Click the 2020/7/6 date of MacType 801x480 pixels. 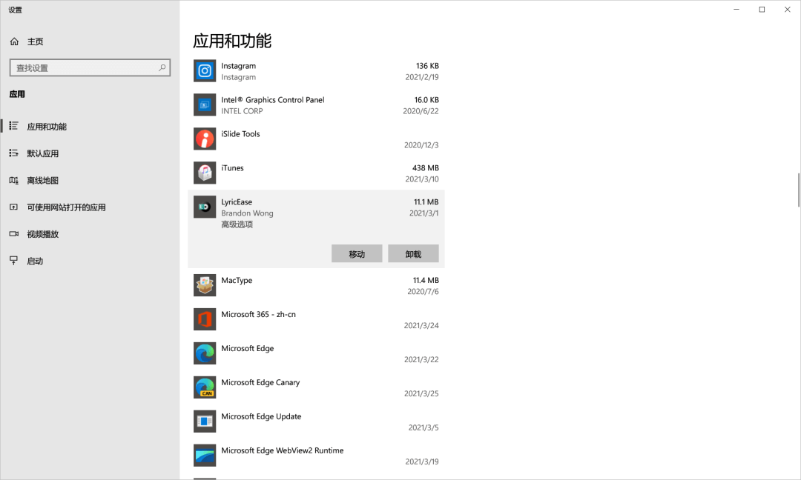point(423,291)
